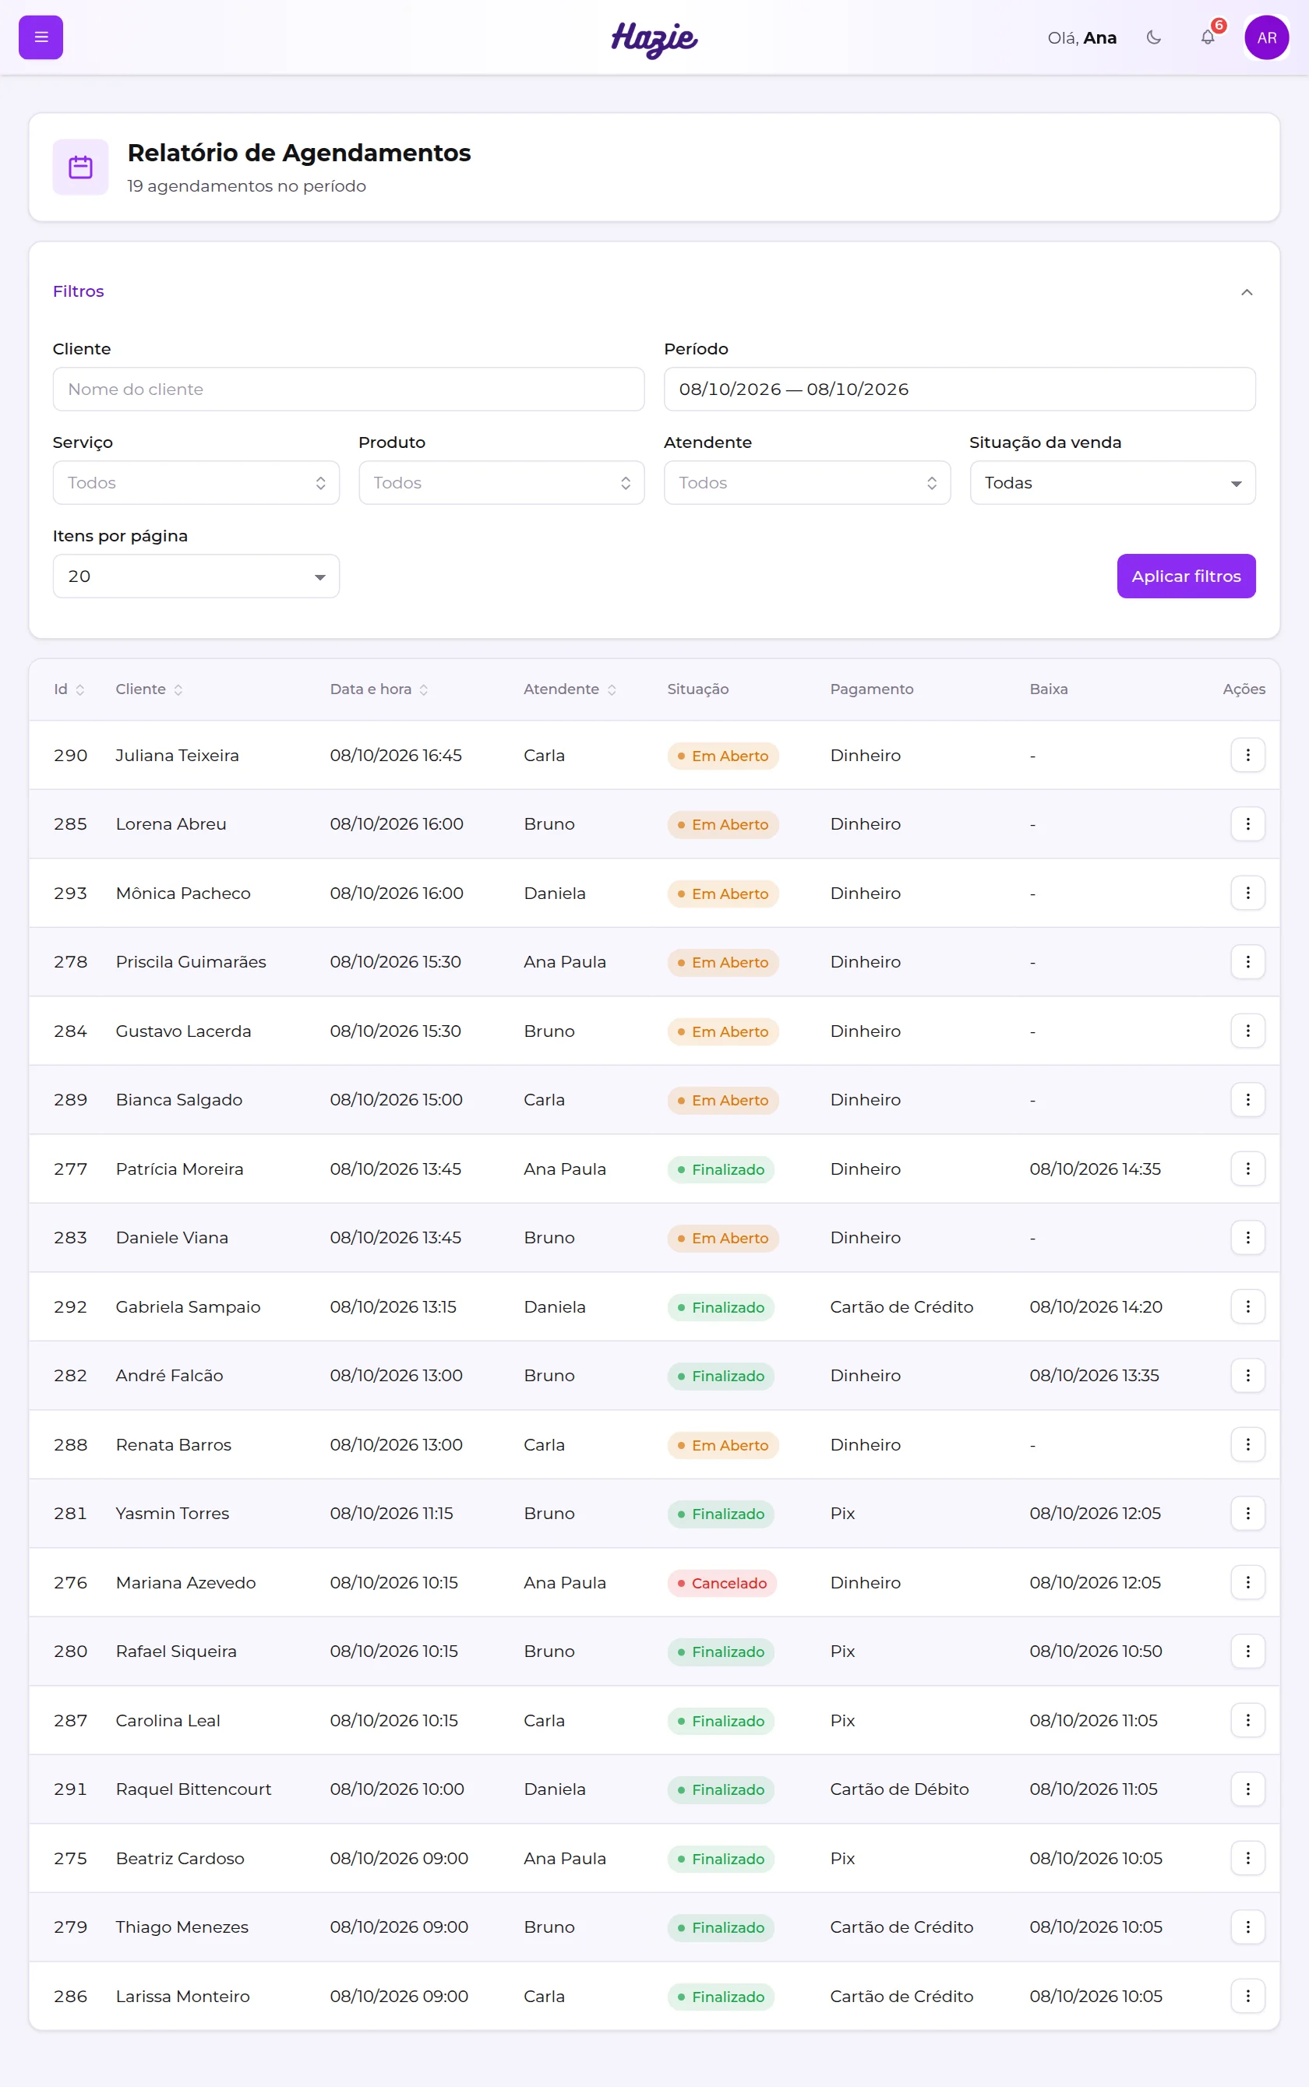Click the client name Yasmin Torres
1309x2087 pixels.
(172, 1514)
